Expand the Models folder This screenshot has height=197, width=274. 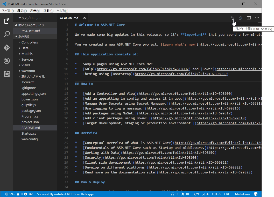tap(19, 54)
